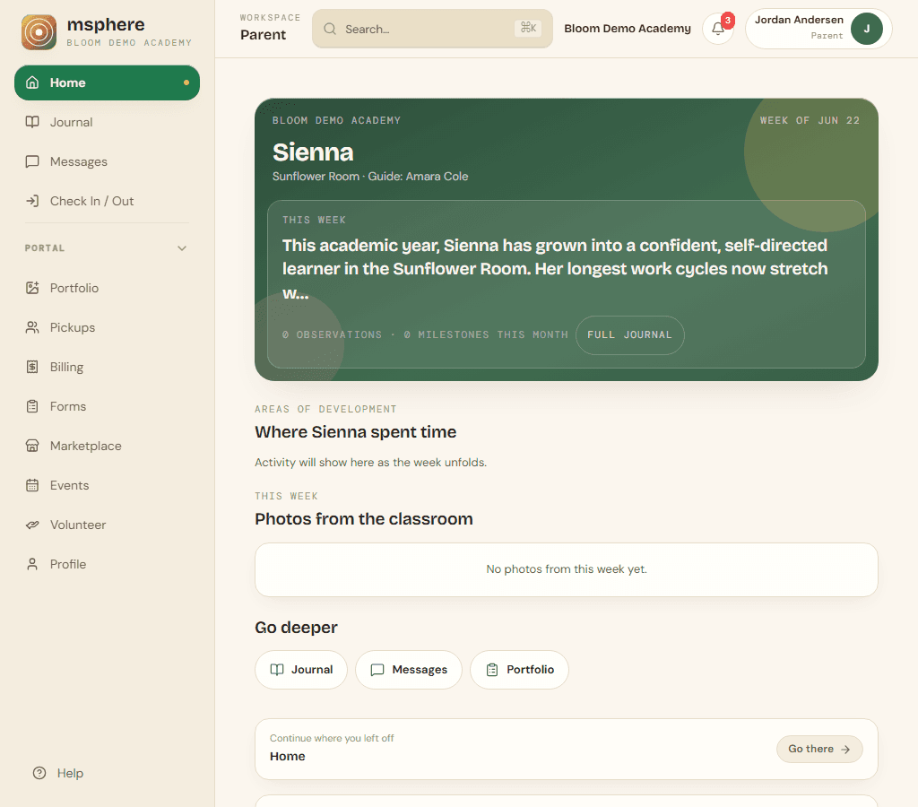Open Profile in the sidebar
Image resolution: width=918 pixels, height=807 pixels.
[x=108, y=564]
